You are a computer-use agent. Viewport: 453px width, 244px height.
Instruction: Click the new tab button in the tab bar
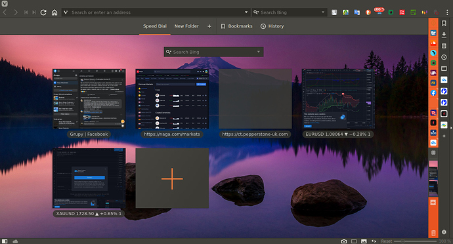click(x=433, y=203)
